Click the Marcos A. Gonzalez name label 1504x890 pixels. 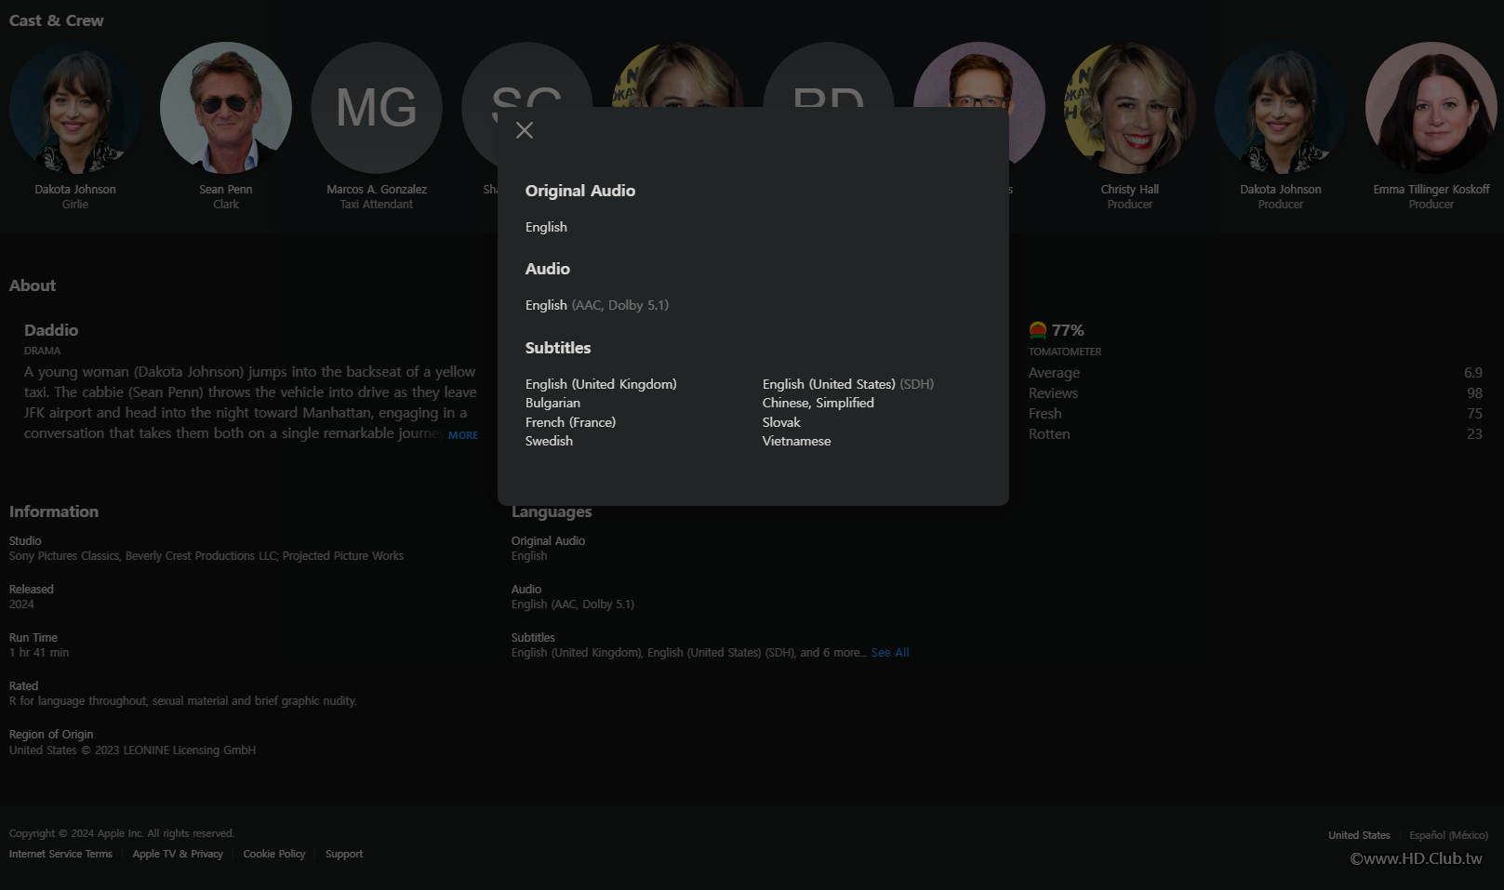tap(377, 189)
